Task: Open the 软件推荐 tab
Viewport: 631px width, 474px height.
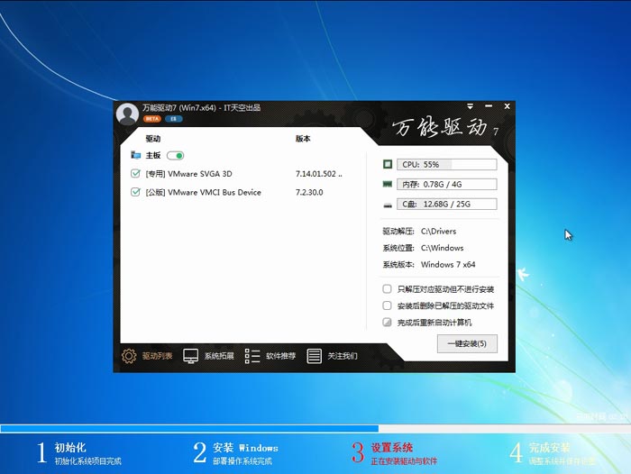Action: [270, 356]
